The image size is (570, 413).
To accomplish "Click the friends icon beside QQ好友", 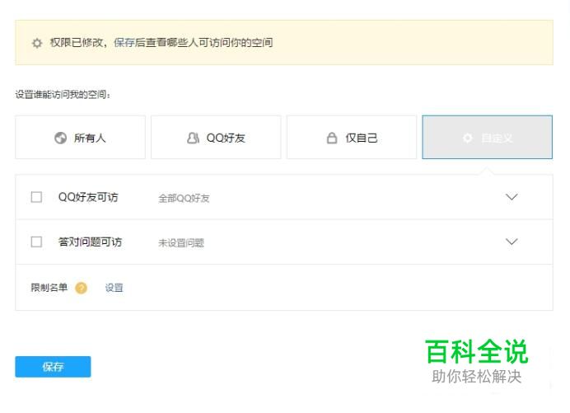I will click(193, 138).
